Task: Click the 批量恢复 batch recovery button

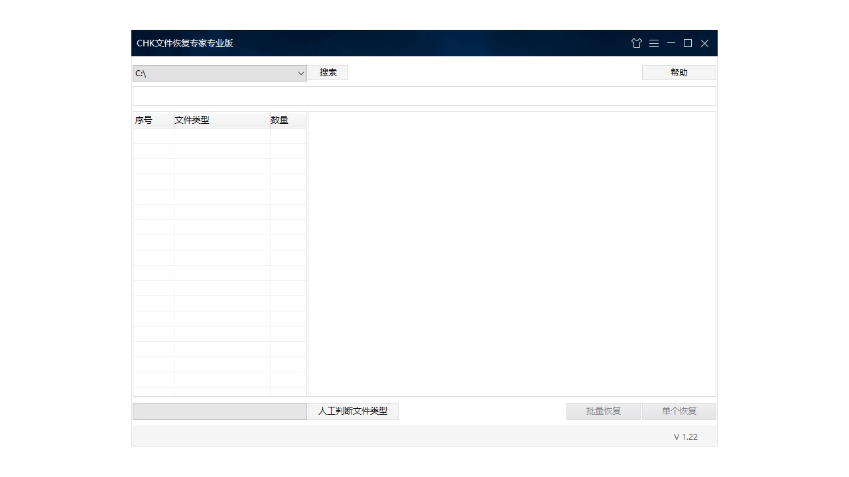Action: click(x=603, y=411)
